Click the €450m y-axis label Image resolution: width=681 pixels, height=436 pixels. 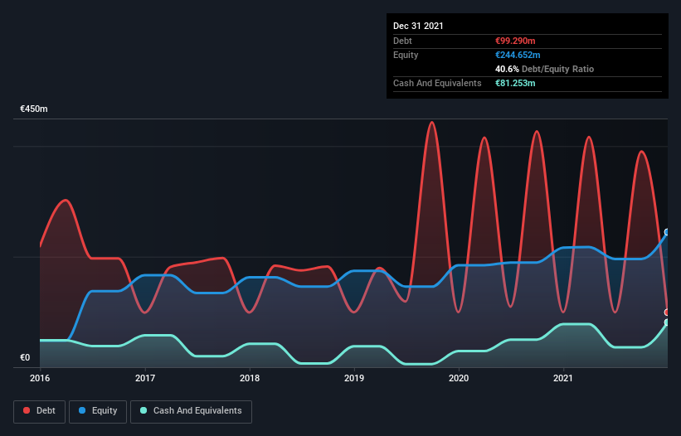(33, 109)
